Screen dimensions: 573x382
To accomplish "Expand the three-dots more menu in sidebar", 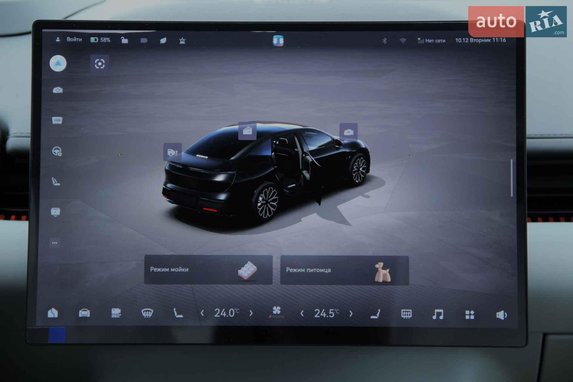I will click(55, 243).
